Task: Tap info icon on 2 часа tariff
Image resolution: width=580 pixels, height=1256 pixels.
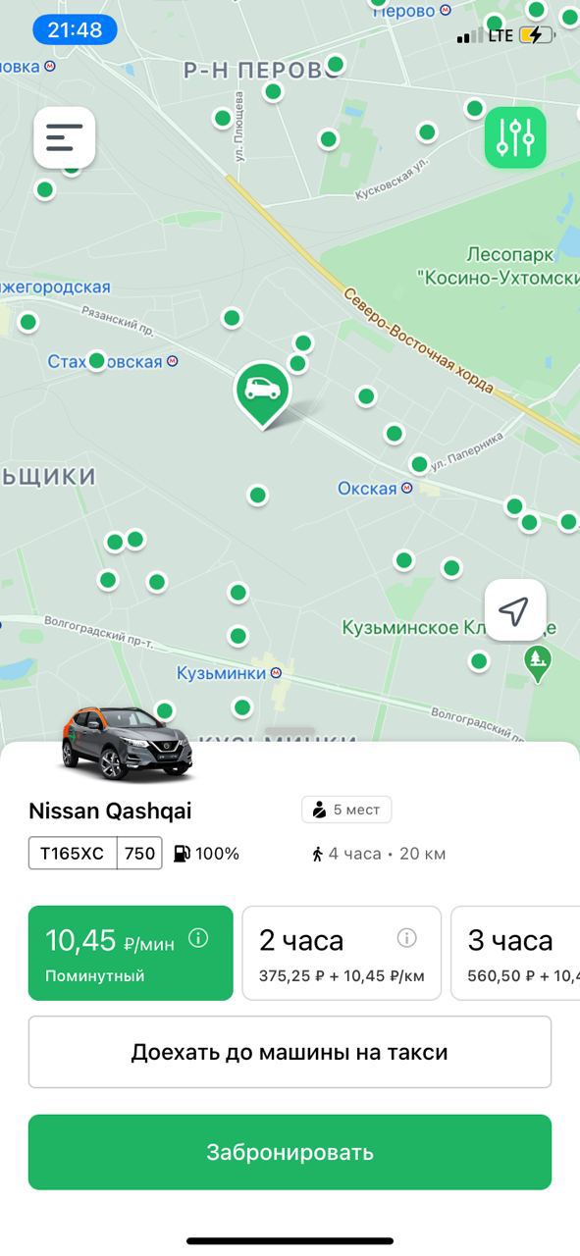Action: (406, 938)
